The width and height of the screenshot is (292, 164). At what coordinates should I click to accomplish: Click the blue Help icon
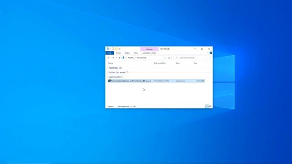(x=211, y=53)
